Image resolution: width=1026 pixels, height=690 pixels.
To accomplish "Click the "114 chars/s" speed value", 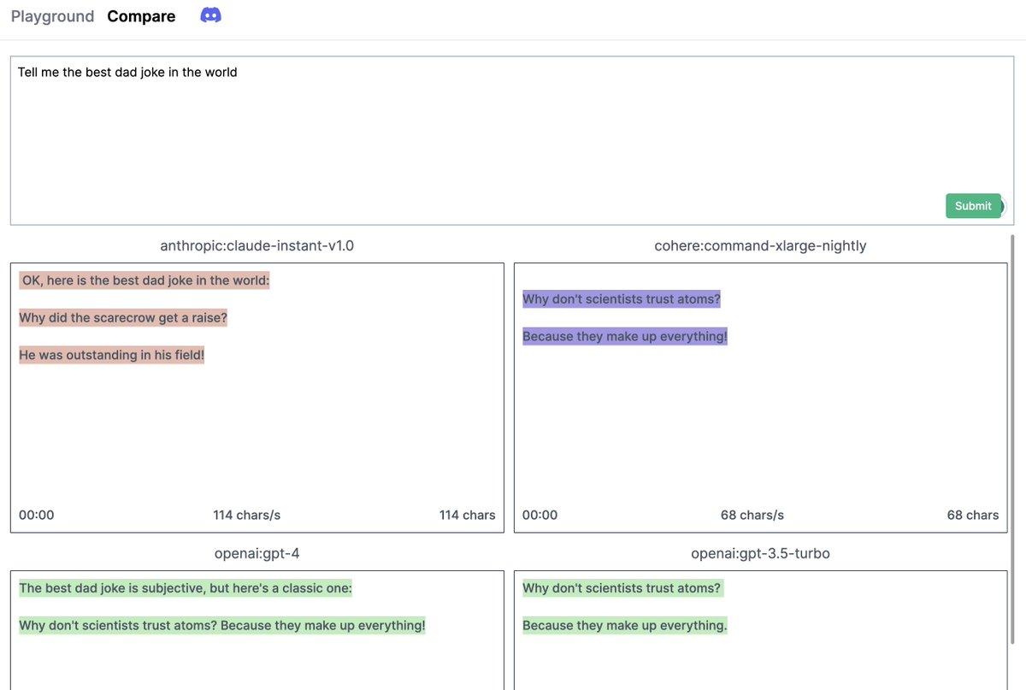I will [247, 515].
